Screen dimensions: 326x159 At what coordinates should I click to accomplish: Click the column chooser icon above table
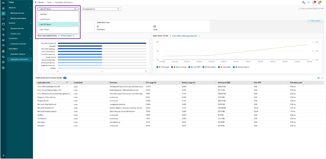click(x=318, y=78)
